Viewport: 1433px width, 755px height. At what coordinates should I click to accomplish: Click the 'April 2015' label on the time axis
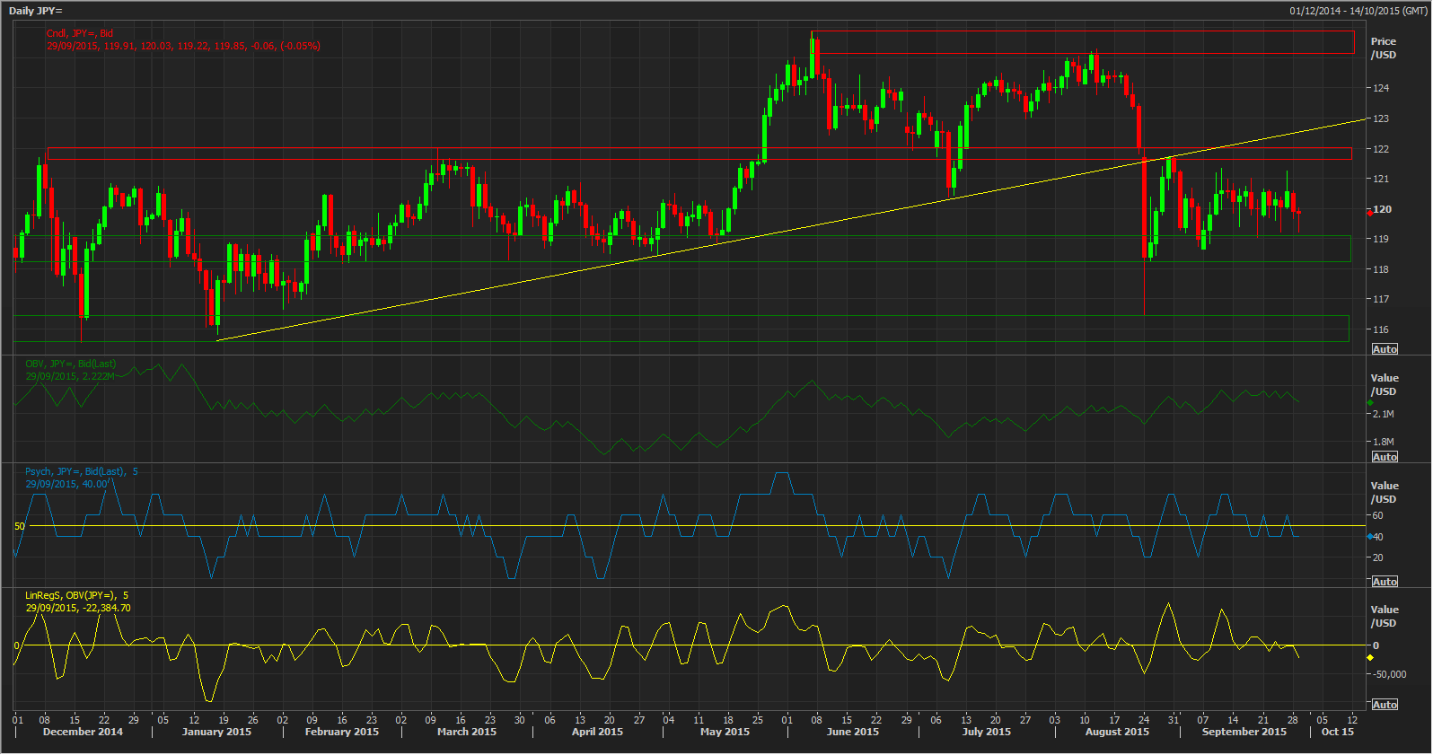click(597, 732)
